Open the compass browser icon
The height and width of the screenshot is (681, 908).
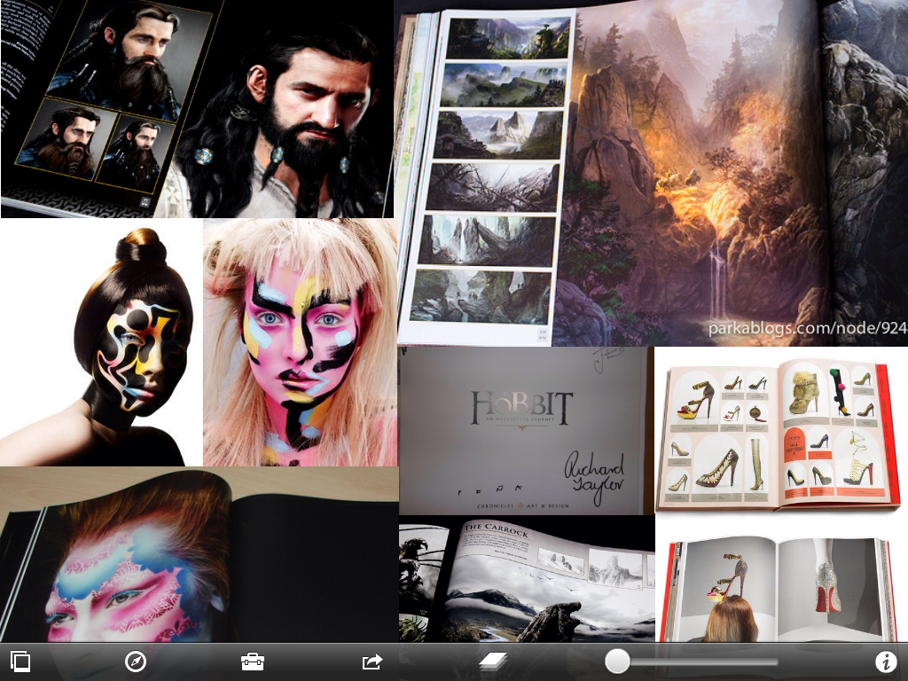coord(136,661)
